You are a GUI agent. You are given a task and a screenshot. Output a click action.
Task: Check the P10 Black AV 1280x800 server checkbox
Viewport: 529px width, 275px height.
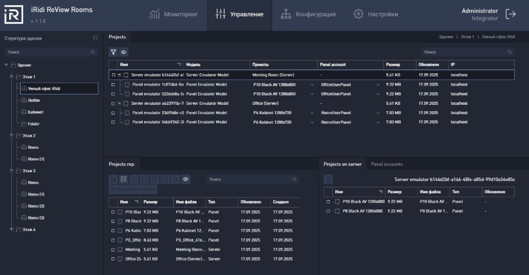click(x=328, y=202)
